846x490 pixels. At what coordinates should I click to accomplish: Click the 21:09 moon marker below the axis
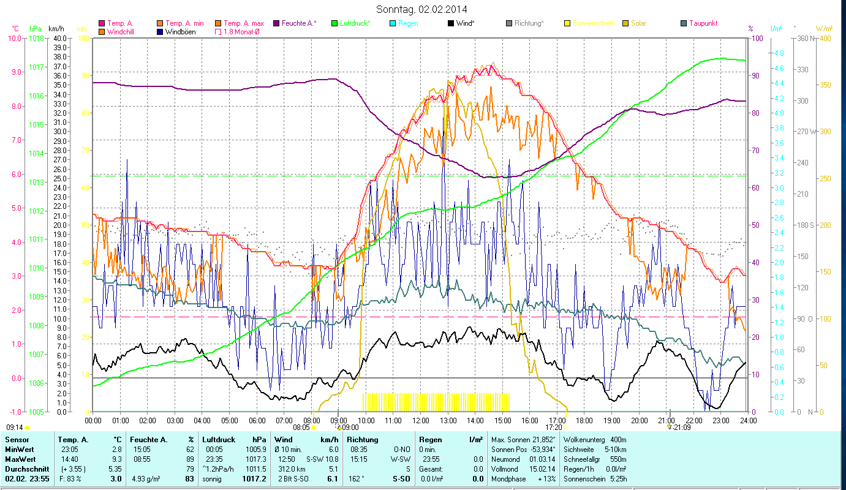[x=680, y=427]
